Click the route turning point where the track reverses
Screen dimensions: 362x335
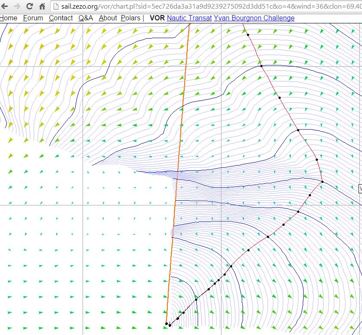(322, 182)
